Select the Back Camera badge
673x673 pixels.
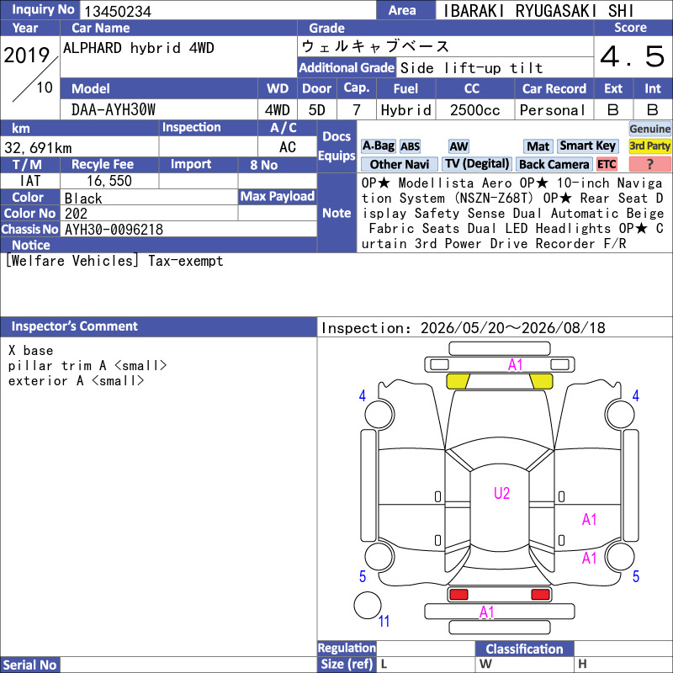554,164
